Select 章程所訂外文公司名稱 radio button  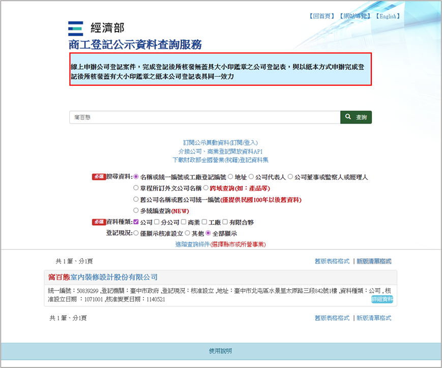coord(136,188)
